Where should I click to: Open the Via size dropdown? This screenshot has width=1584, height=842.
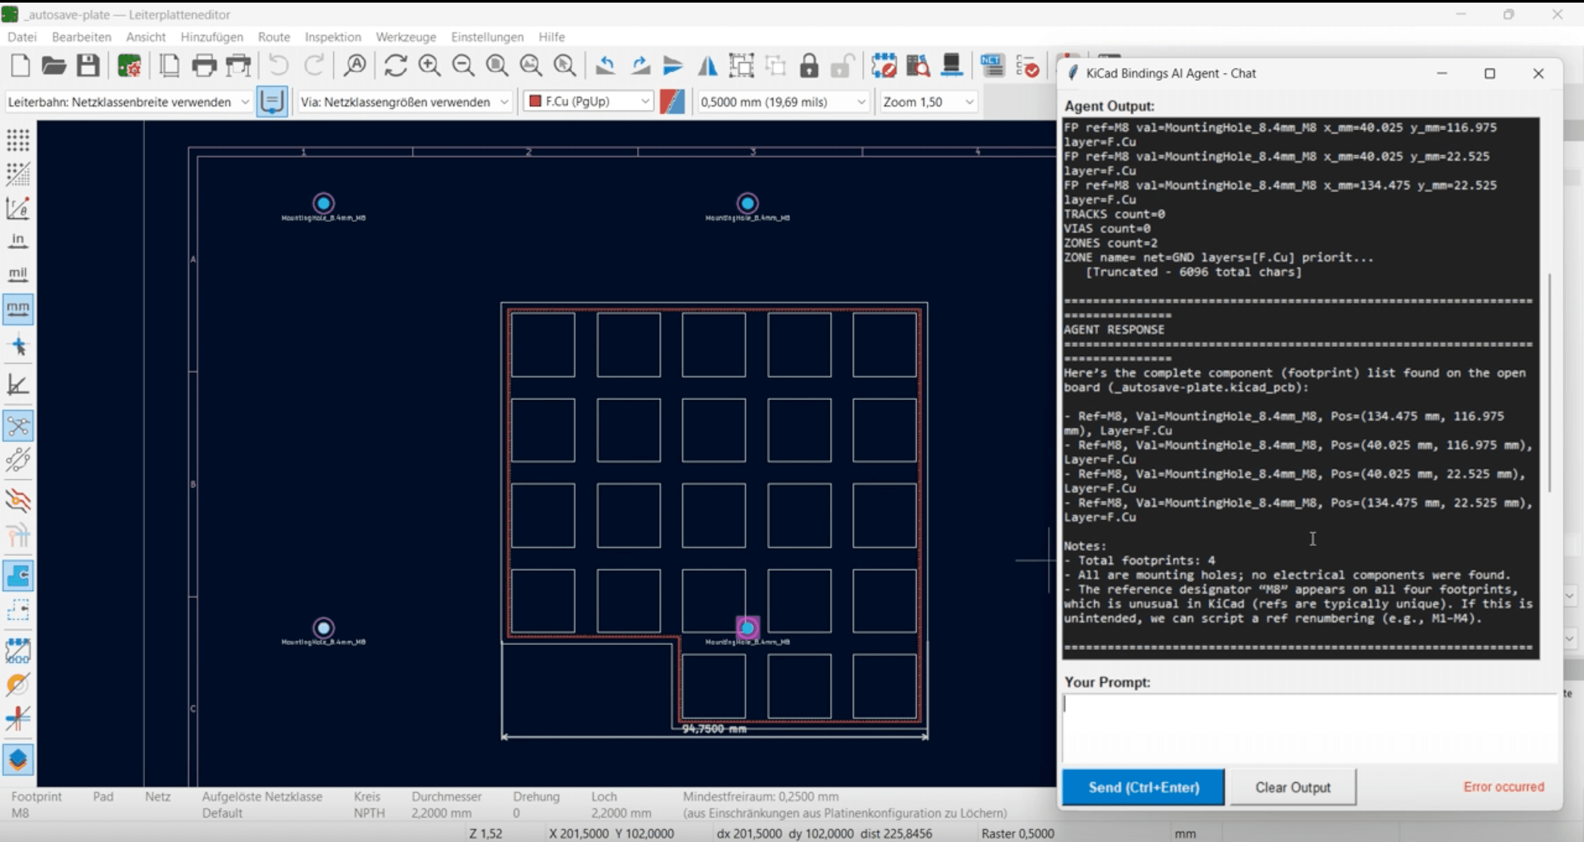click(x=404, y=102)
